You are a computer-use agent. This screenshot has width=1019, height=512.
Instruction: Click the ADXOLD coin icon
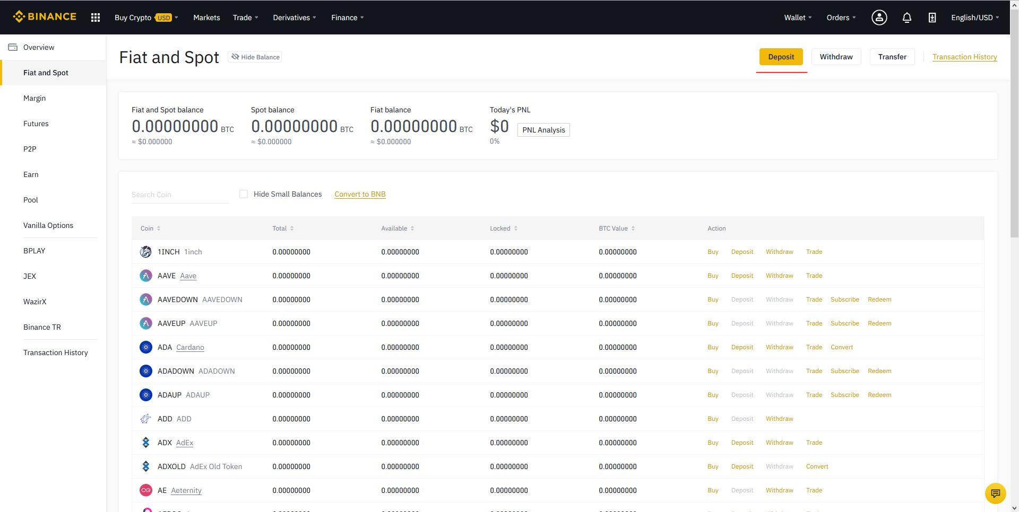145,466
